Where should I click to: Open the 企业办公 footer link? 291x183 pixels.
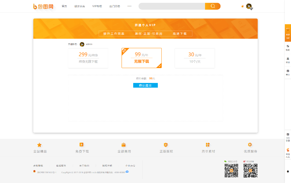click(130, 166)
